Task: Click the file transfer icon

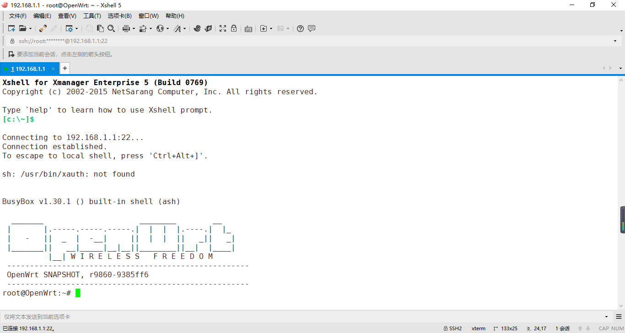Action: [x=143, y=28]
